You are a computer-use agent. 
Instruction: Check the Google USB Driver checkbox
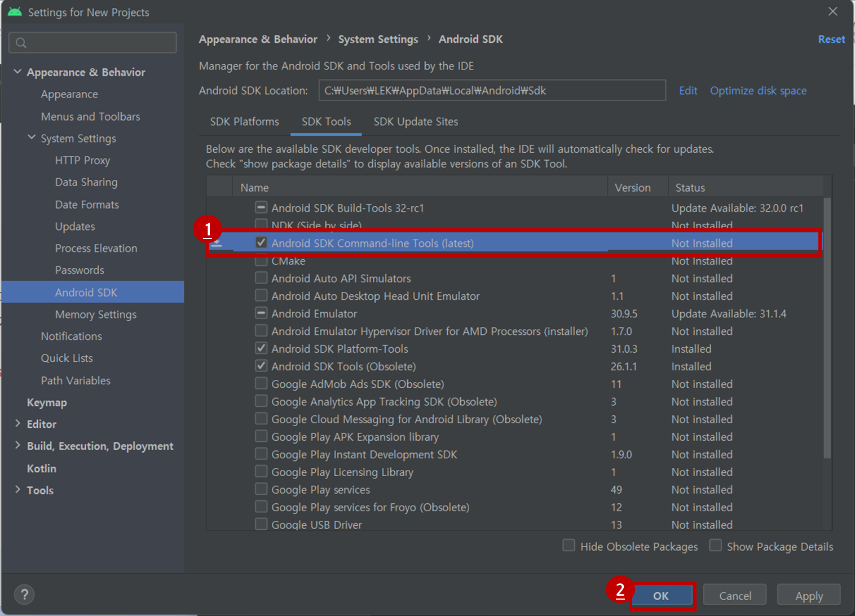(261, 524)
